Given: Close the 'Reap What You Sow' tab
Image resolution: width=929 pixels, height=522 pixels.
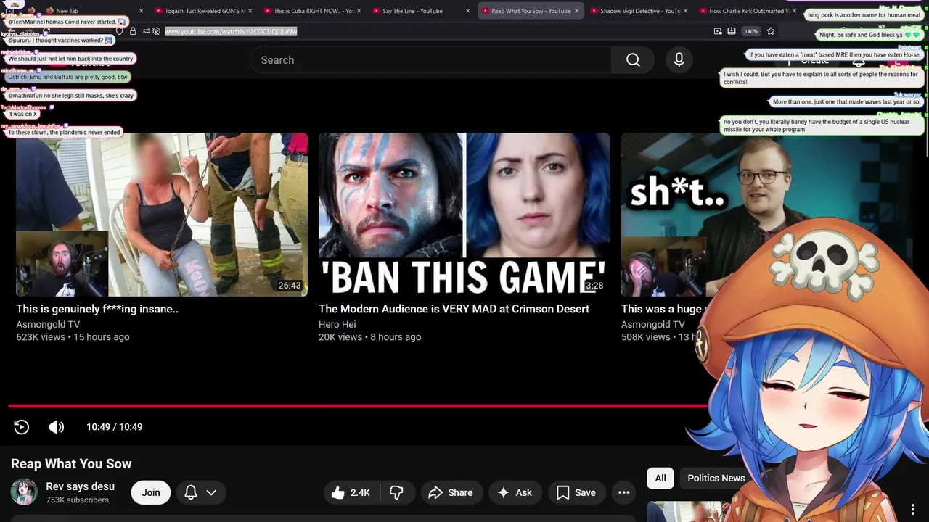Looking at the screenshot, I should point(577,11).
